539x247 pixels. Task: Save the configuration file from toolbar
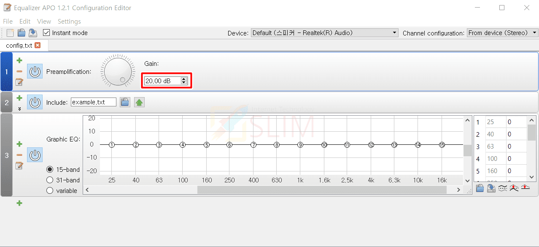(32, 33)
